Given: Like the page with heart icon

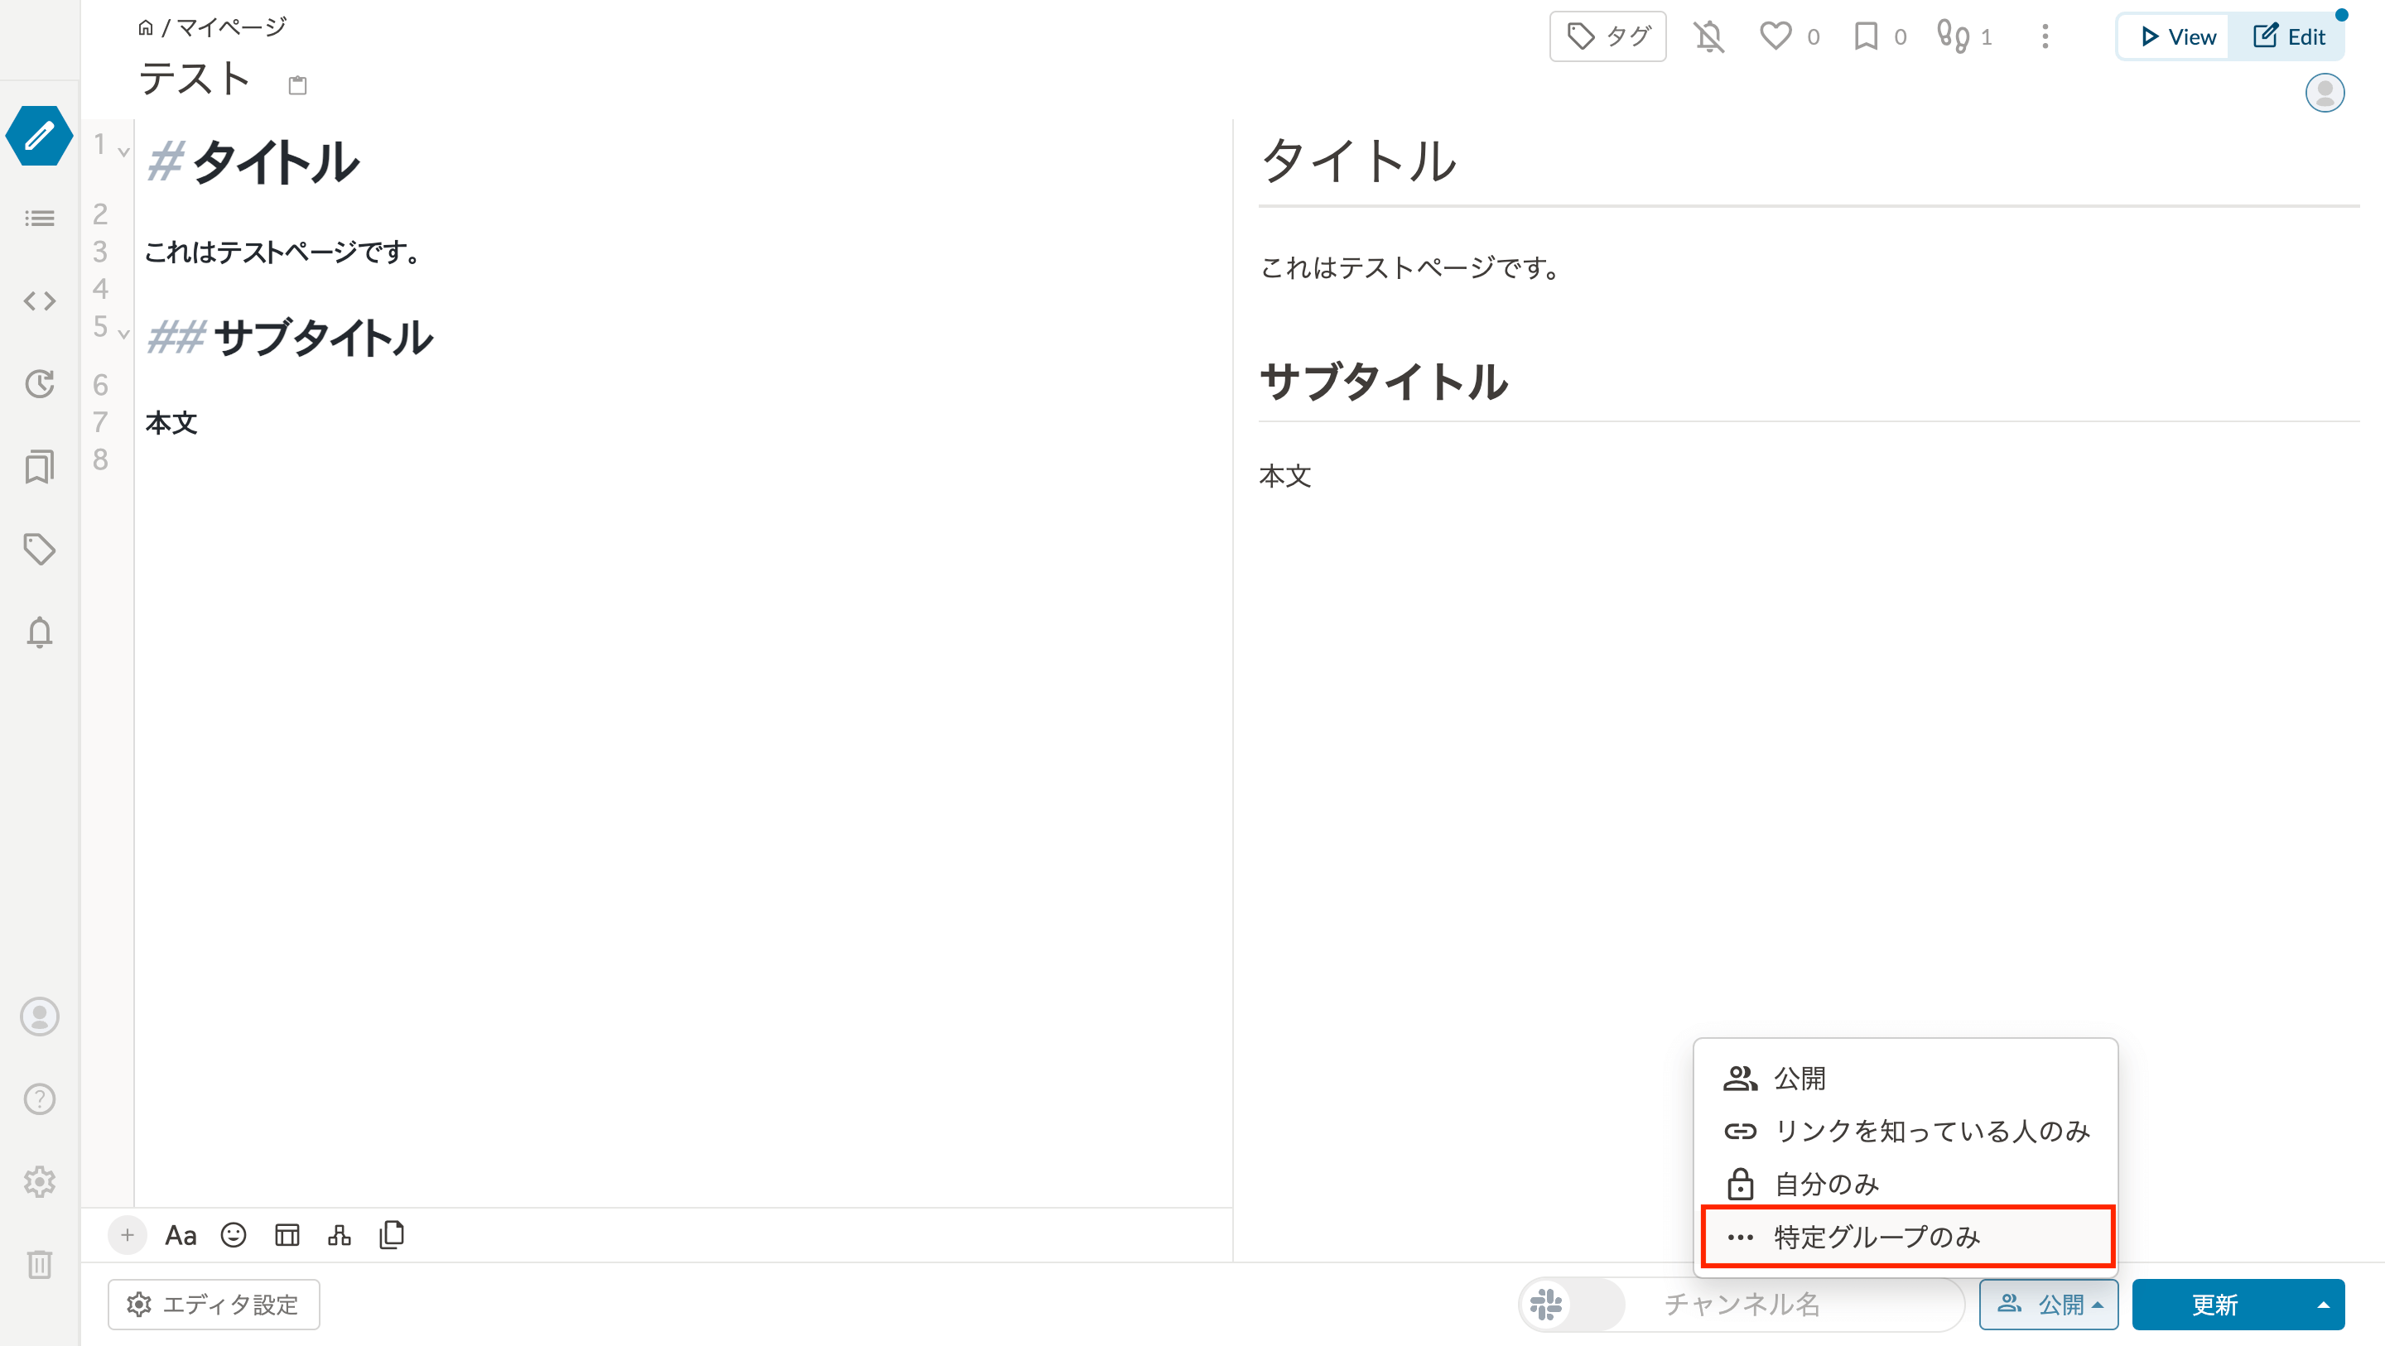Looking at the screenshot, I should [x=1775, y=36].
